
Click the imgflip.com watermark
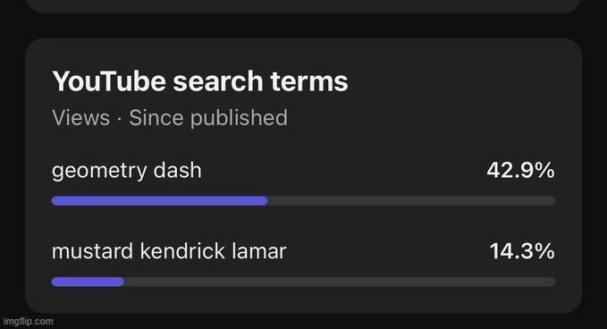(x=29, y=321)
